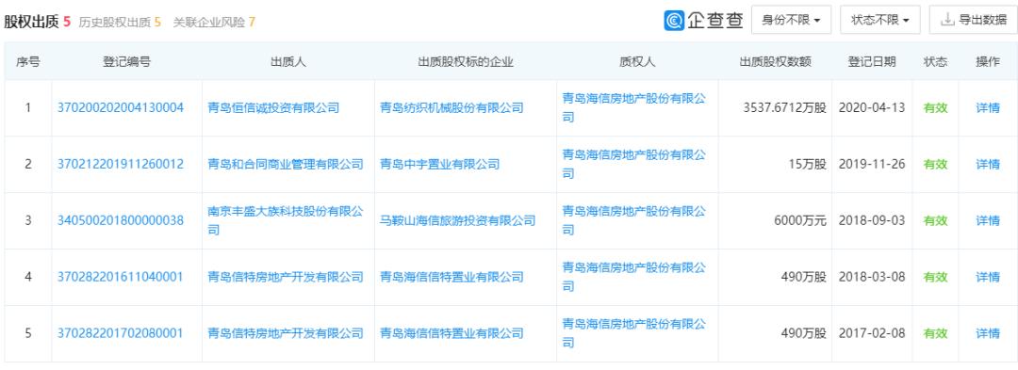Image resolution: width=1018 pixels, height=370 pixels.
Task: Open 青岛中宇置业有限公司 company link
Action: click(x=439, y=165)
